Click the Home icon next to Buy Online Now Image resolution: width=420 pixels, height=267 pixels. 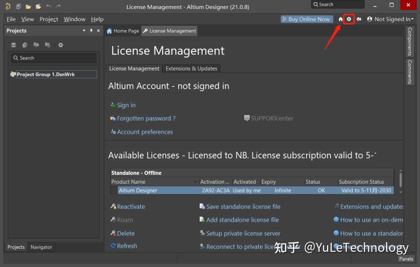(340, 19)
